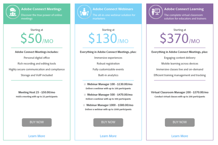Click the $130/MO price text
This screenshot has width=218, height=145.
[108, 39]
